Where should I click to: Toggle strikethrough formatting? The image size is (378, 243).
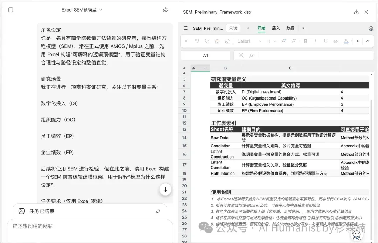[x=336, y=42]
